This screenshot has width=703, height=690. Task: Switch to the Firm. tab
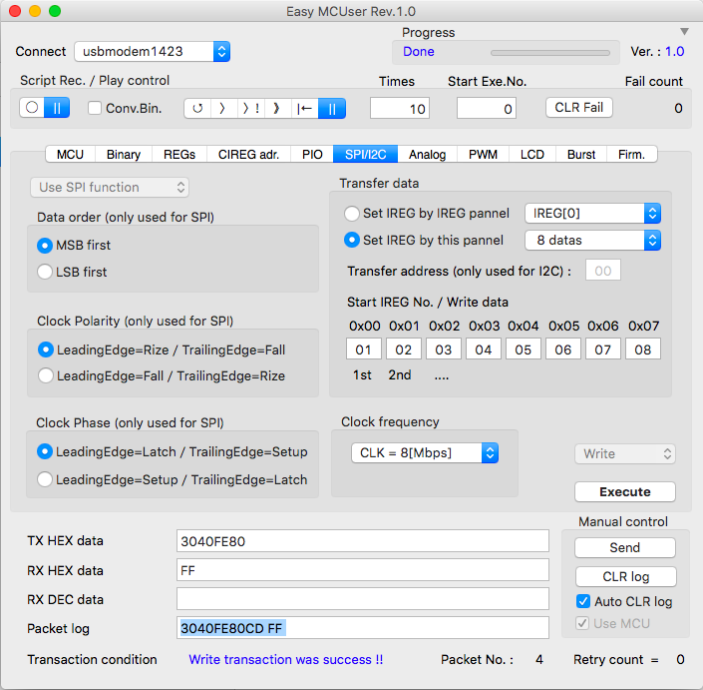[632, 155]
